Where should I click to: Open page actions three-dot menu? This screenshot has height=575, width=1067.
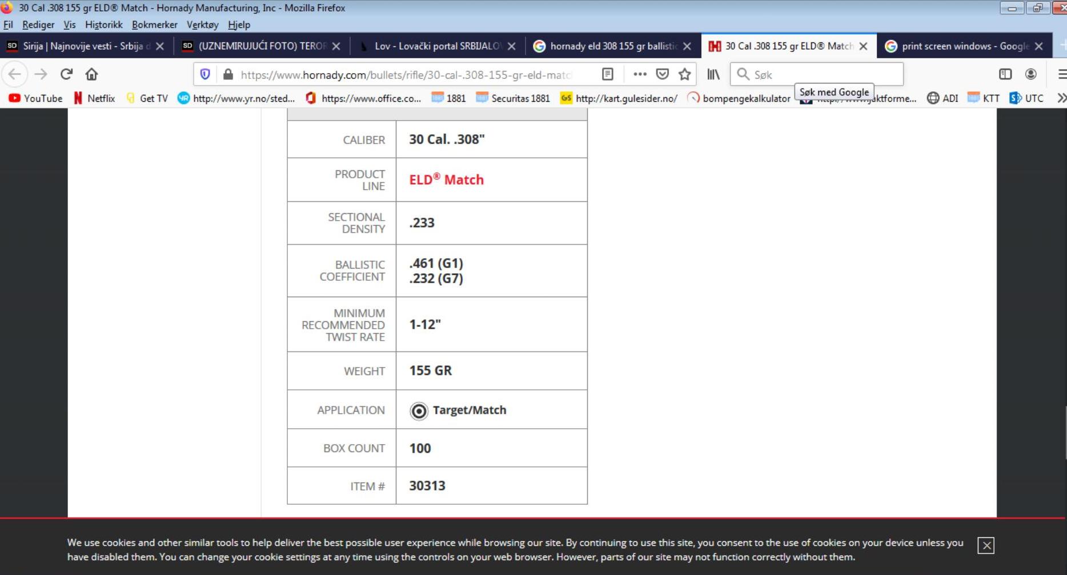(x=640, y=74)
